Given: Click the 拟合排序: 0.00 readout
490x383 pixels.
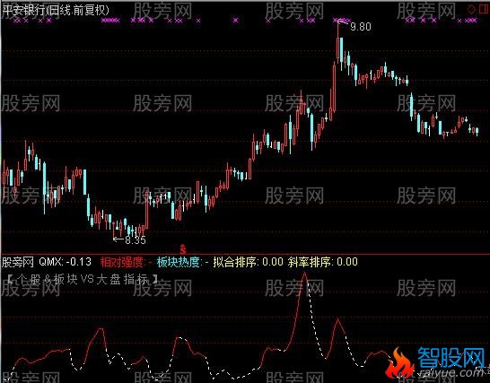Looking at the screenshot, I should (248, 262).
